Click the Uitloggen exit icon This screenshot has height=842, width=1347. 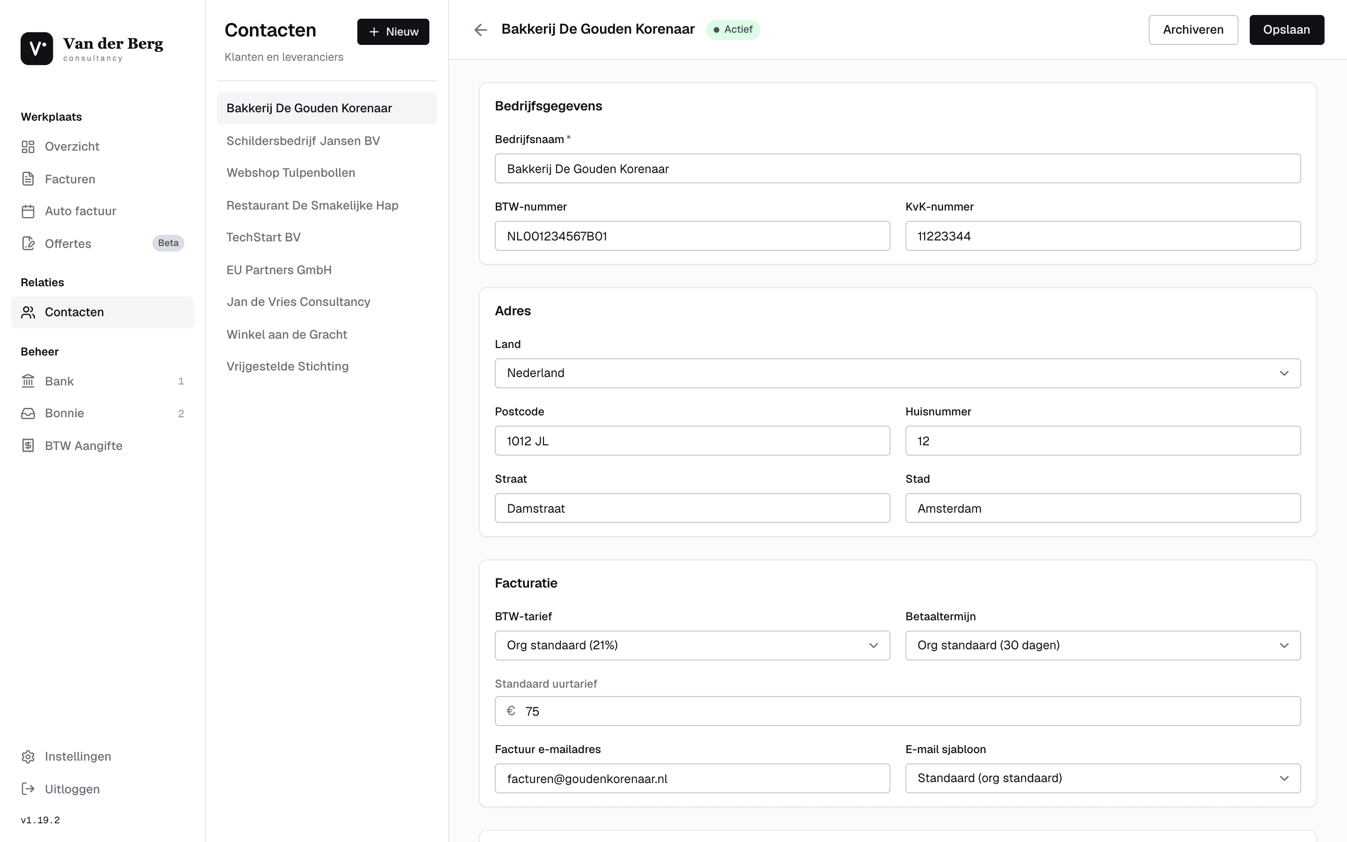click(28, 789)
